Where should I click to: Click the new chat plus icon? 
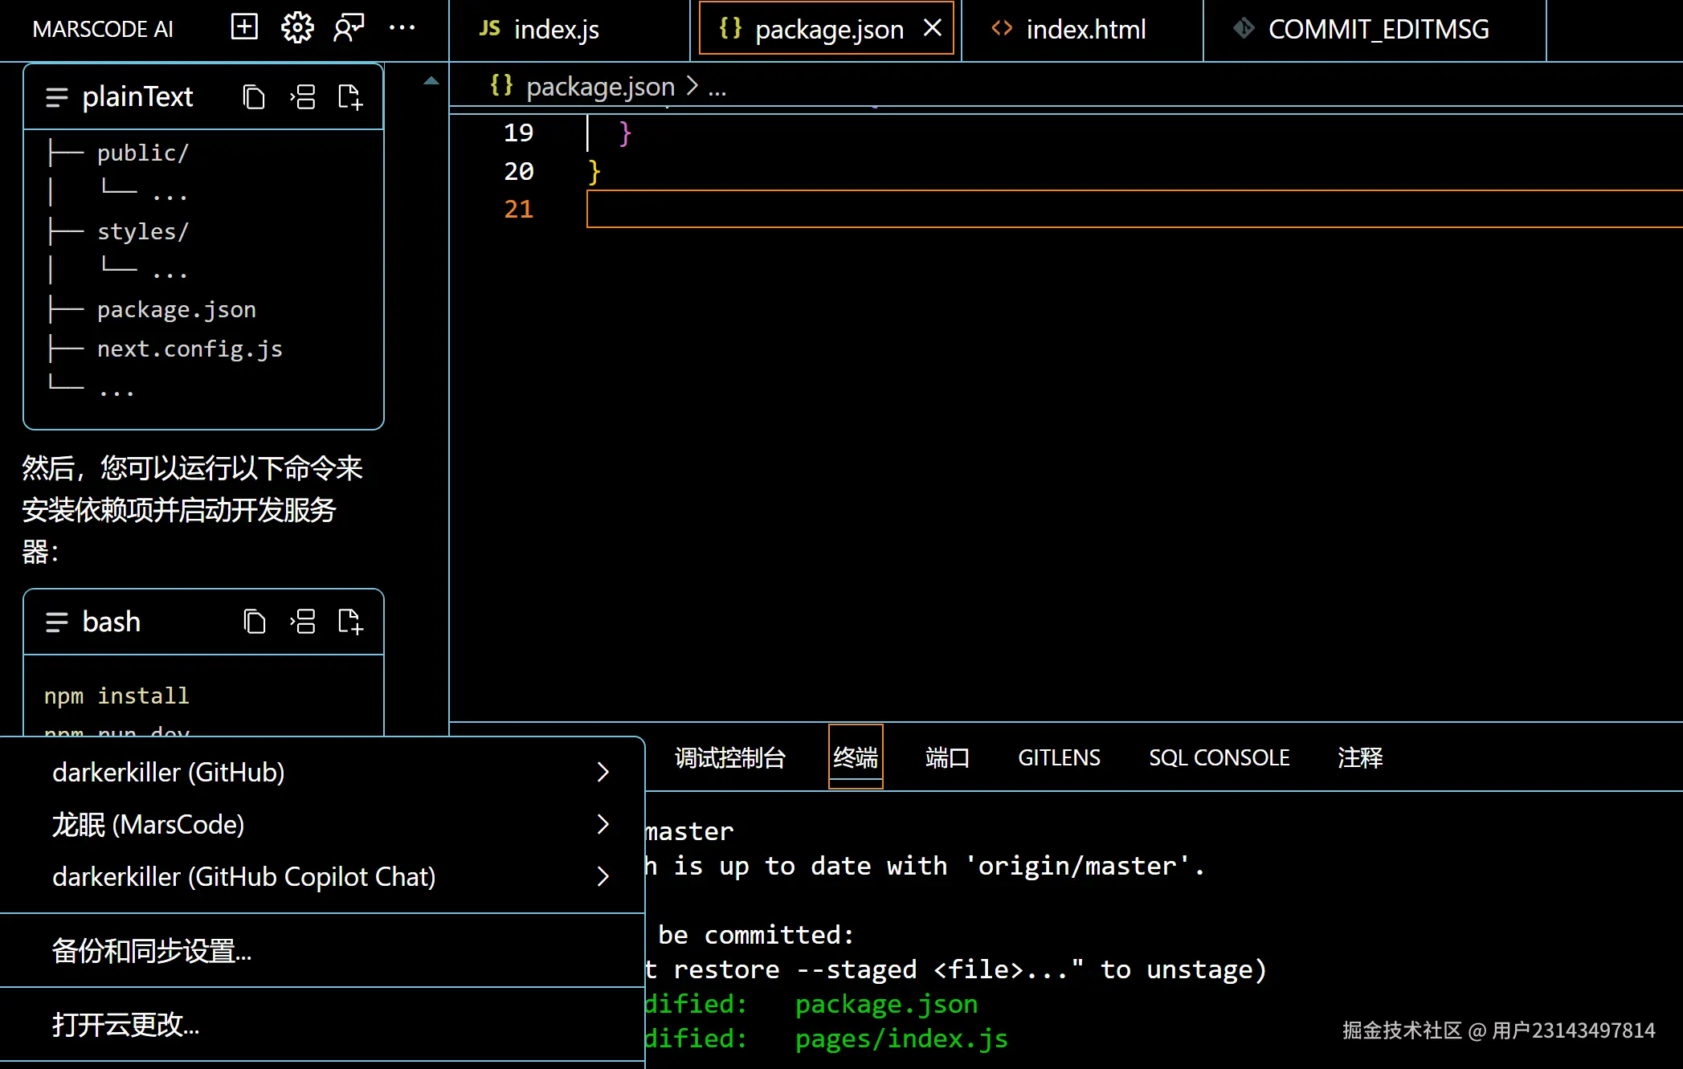click(244, 28)
